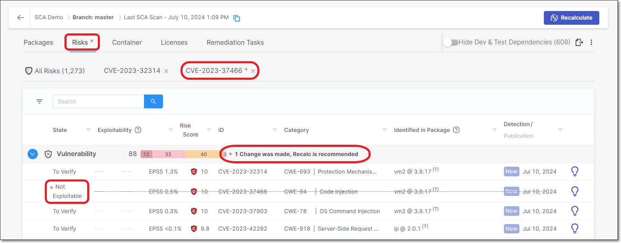Click the high severity segment 33
This screenshot has height=243, width=621.
[168, 154]
